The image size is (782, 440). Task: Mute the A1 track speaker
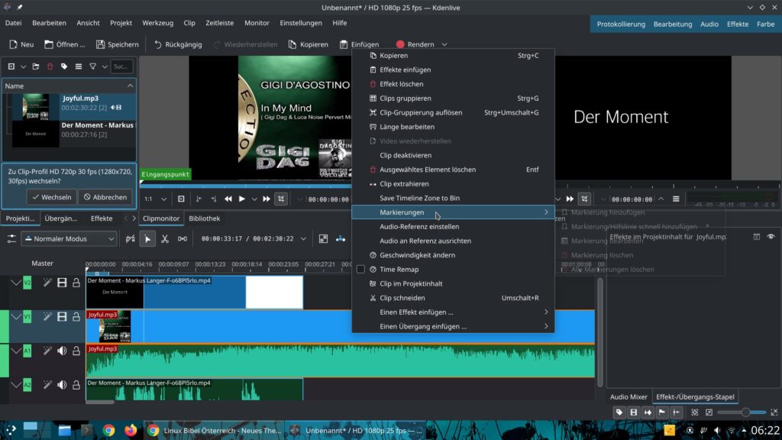click(62, 351)
